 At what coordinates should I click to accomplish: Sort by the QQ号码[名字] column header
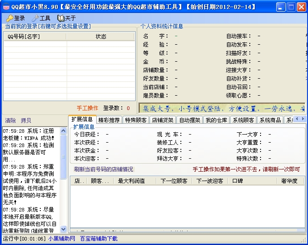tap(35, 37)
